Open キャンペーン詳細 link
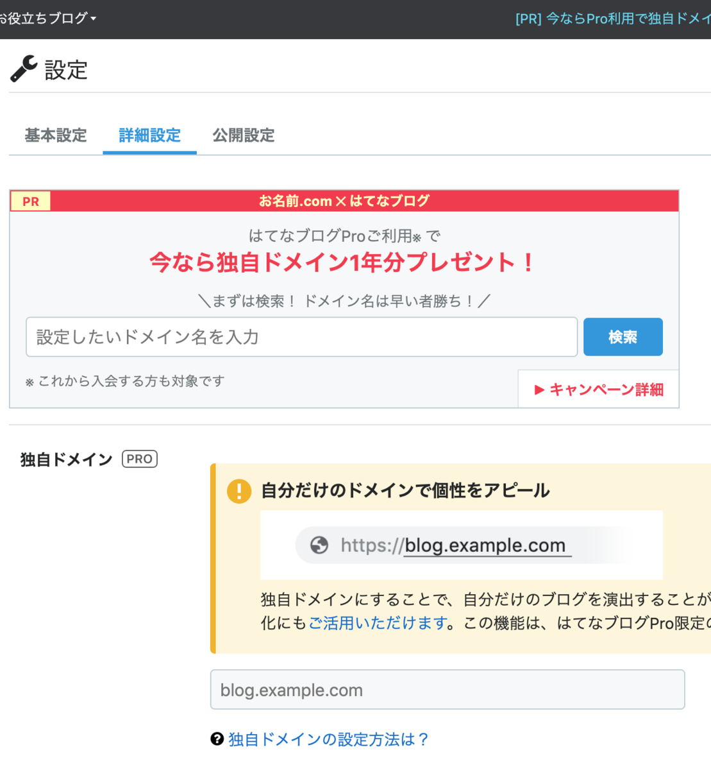 [599, 389]
